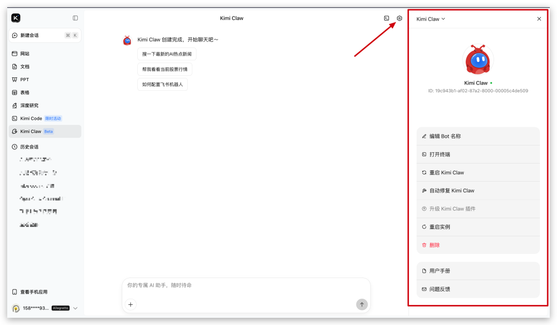Screen dimensions: 557x325
Task: Click the Kimi logo icon
Action: 16,18
